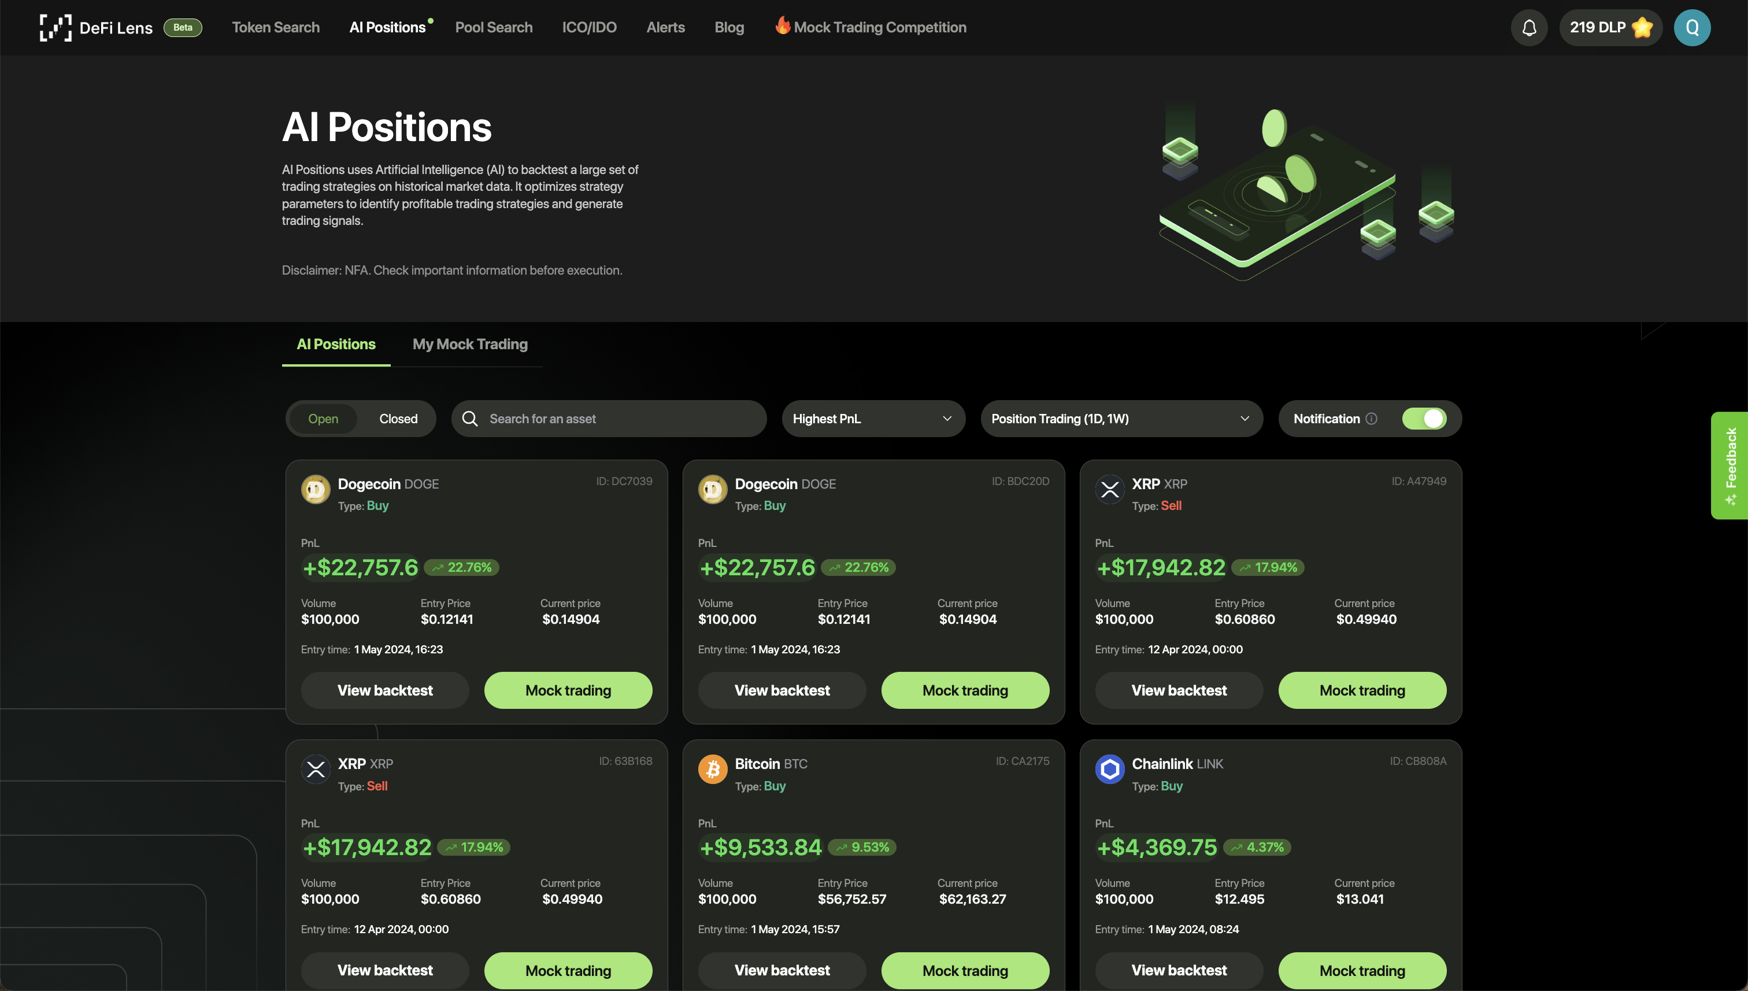The image size is (1748, 991).
Task: Click the Notification info icon
Action: [1372, 419]
